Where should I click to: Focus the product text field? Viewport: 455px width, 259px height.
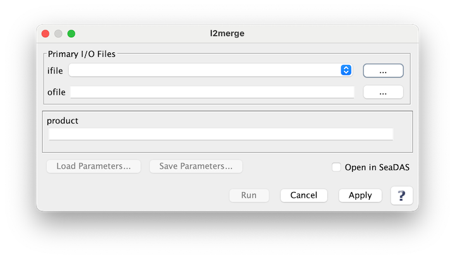point(221,135)
